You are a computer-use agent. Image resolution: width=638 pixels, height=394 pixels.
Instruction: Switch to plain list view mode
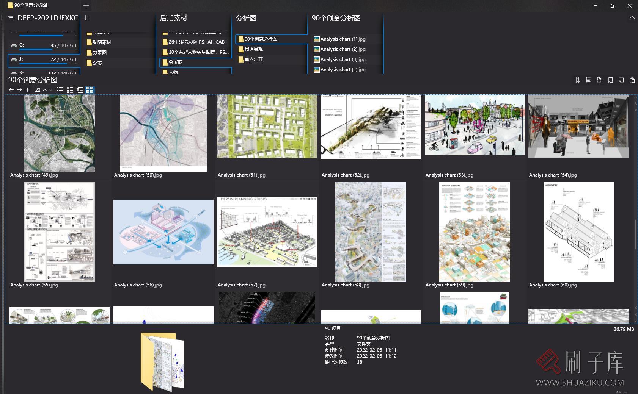(x=60, y=90)
